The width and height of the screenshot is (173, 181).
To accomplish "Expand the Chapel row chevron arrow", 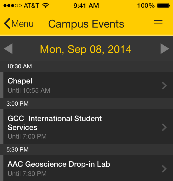I will 164,86.
